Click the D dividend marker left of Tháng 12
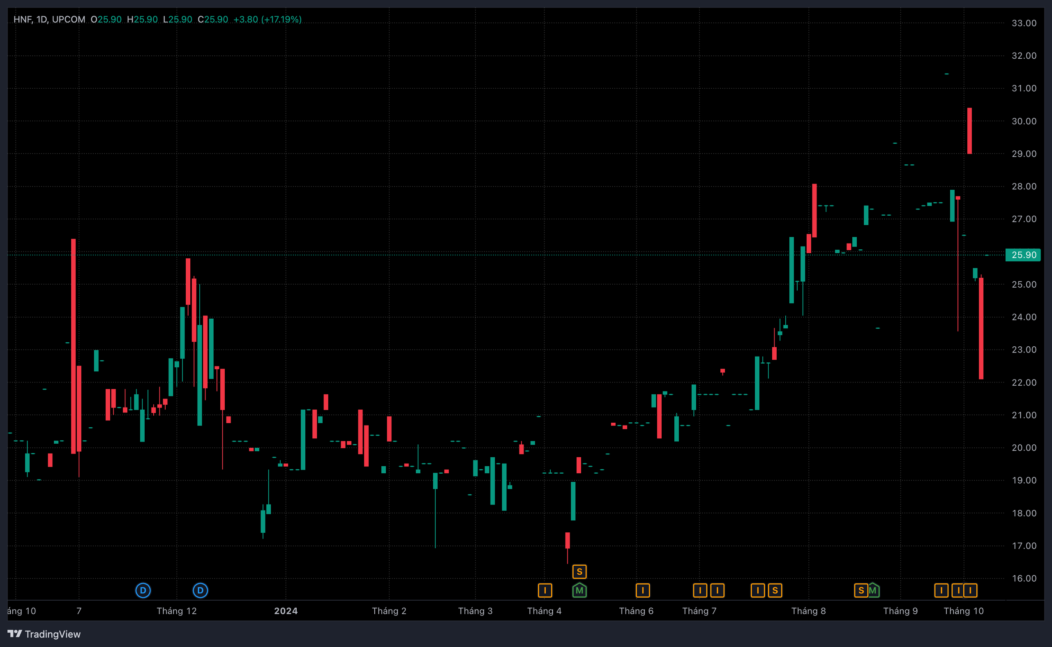 pos(143,591)
